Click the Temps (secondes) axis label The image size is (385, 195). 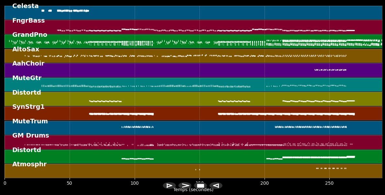pyautogui.click(x=193, y=190)
